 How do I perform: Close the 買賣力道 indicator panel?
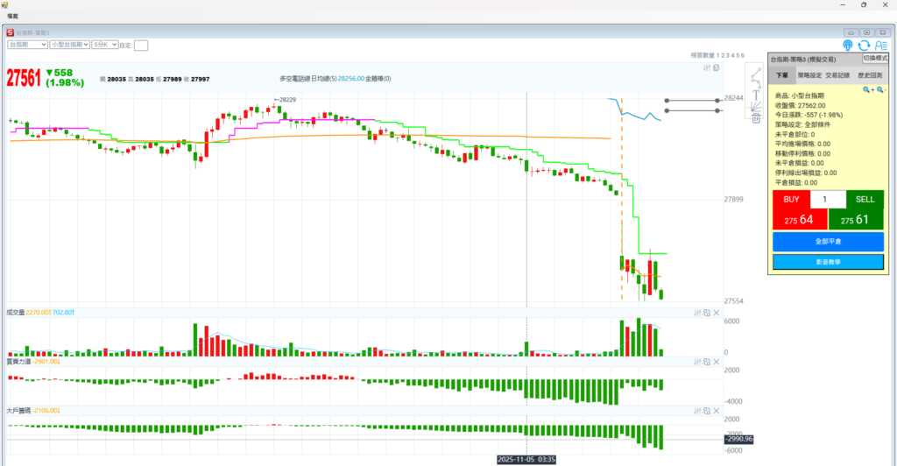coord(717,362)
